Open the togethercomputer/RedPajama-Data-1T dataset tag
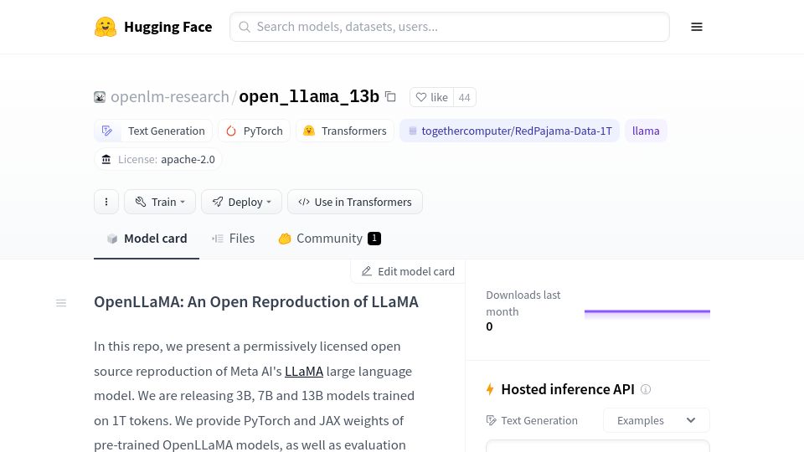The image size is (804, 452). (x=510, y=131)
